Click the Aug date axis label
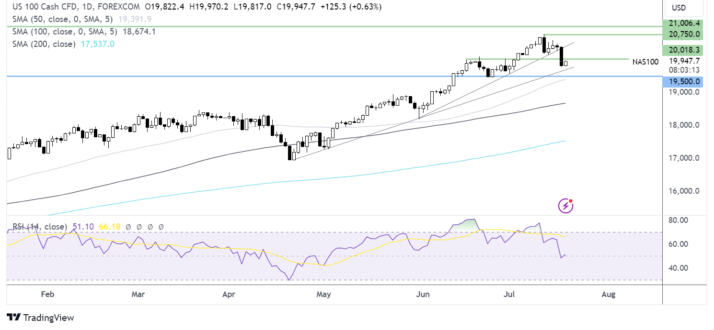 (x=608, y=294)
